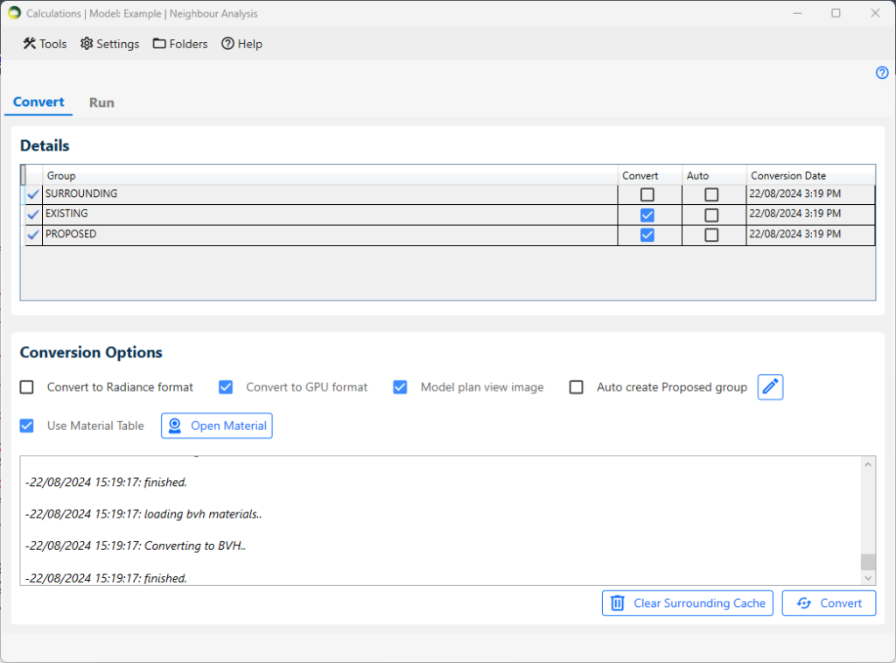
Task: Click the blue help question mark icon
Action: [882, 73]
